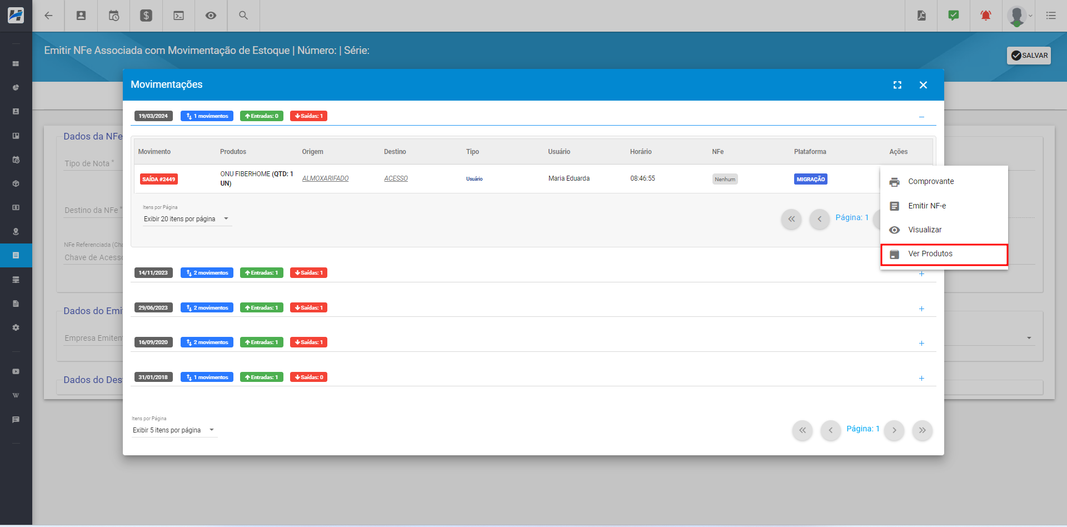Close the Movimentações dialog
This screenshot has height=527, width=1067.
click(x=923, y=85)
